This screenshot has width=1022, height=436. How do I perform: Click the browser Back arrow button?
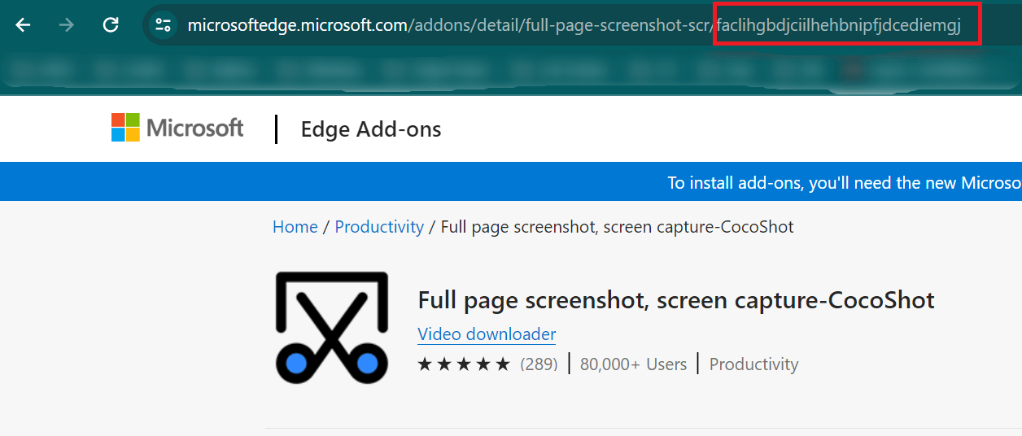tap(23, 25)
